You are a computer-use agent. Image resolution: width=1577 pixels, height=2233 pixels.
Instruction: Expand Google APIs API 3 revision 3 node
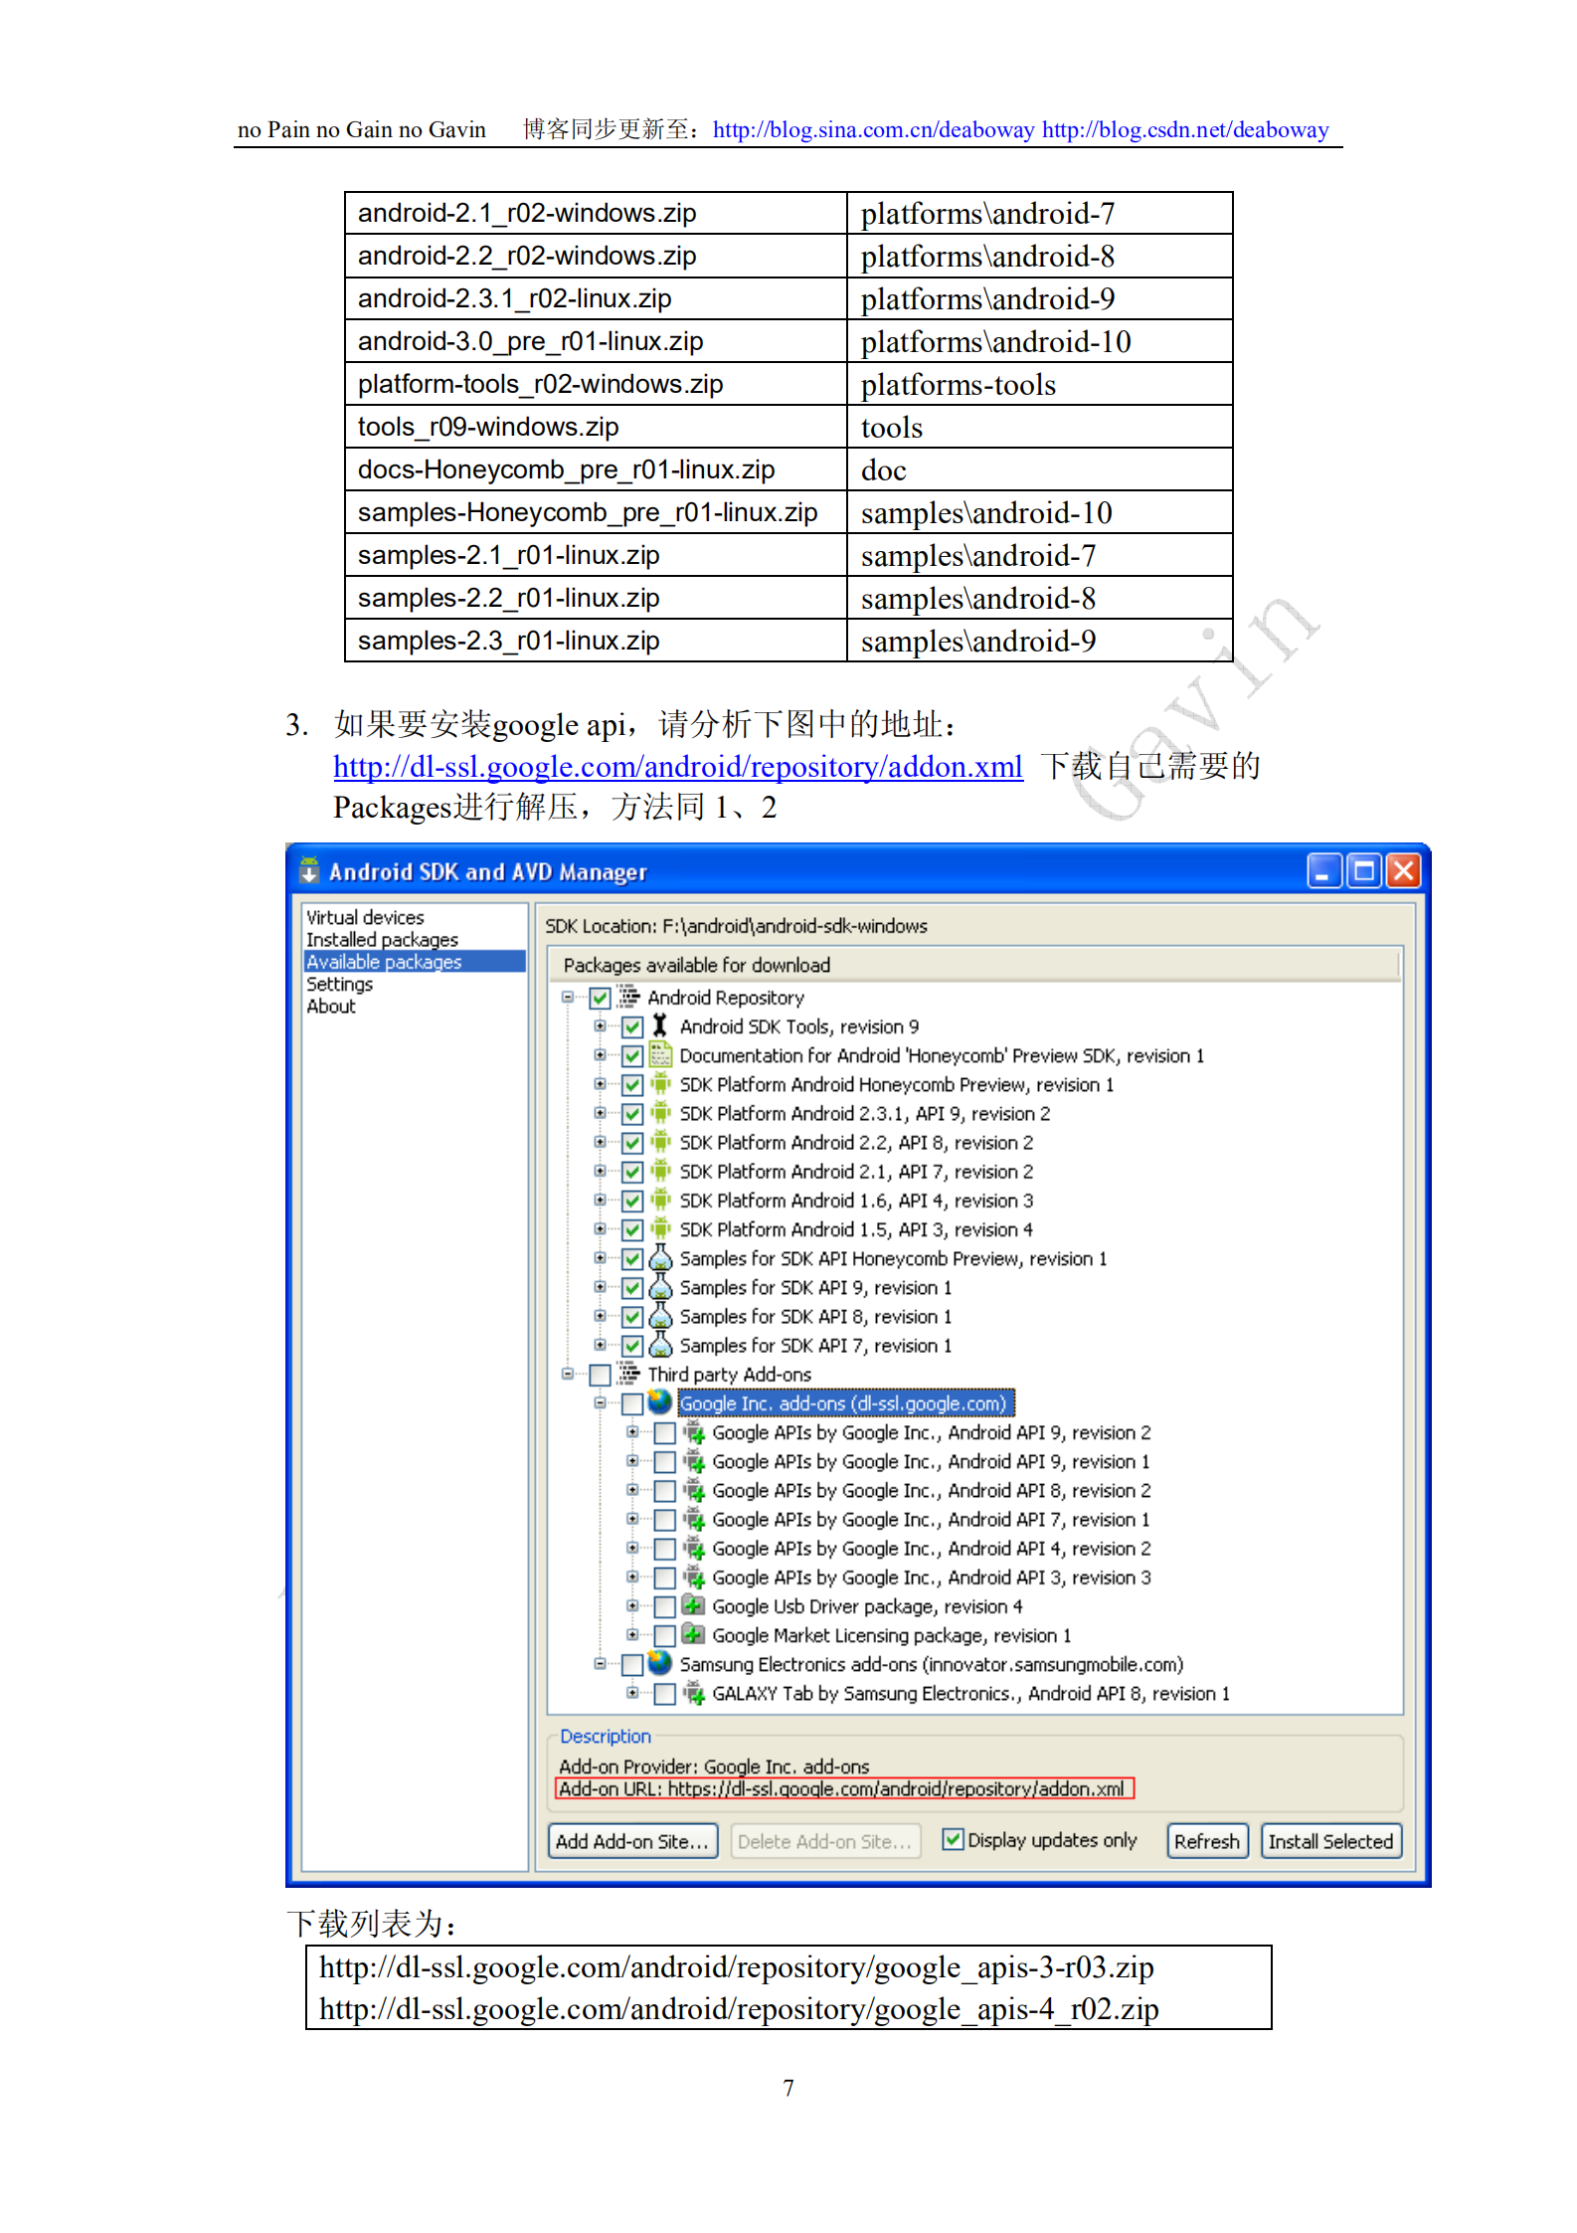(x=632, y=1576)
